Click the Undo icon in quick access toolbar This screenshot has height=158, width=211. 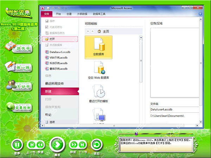click(x=53, y=8)
